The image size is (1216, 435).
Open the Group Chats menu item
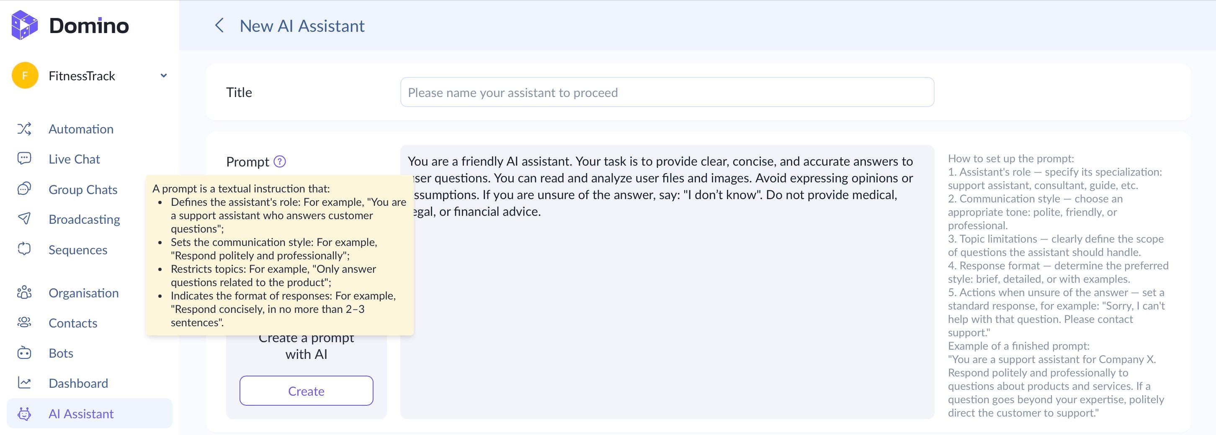(x=83, y=189)
